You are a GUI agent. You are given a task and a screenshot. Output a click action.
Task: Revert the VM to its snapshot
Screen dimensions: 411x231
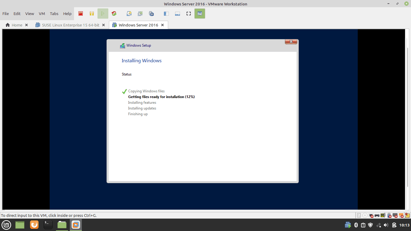[140, 14]
